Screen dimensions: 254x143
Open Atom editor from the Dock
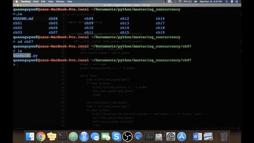[x=73, y=136]
